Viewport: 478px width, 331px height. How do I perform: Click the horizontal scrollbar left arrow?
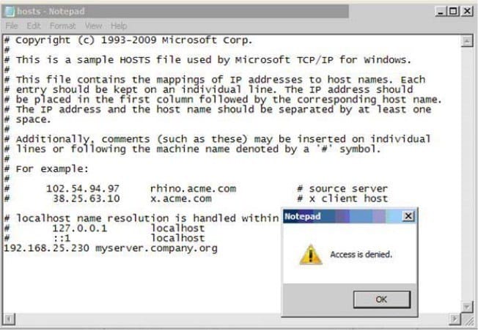(x=9, y=319)
